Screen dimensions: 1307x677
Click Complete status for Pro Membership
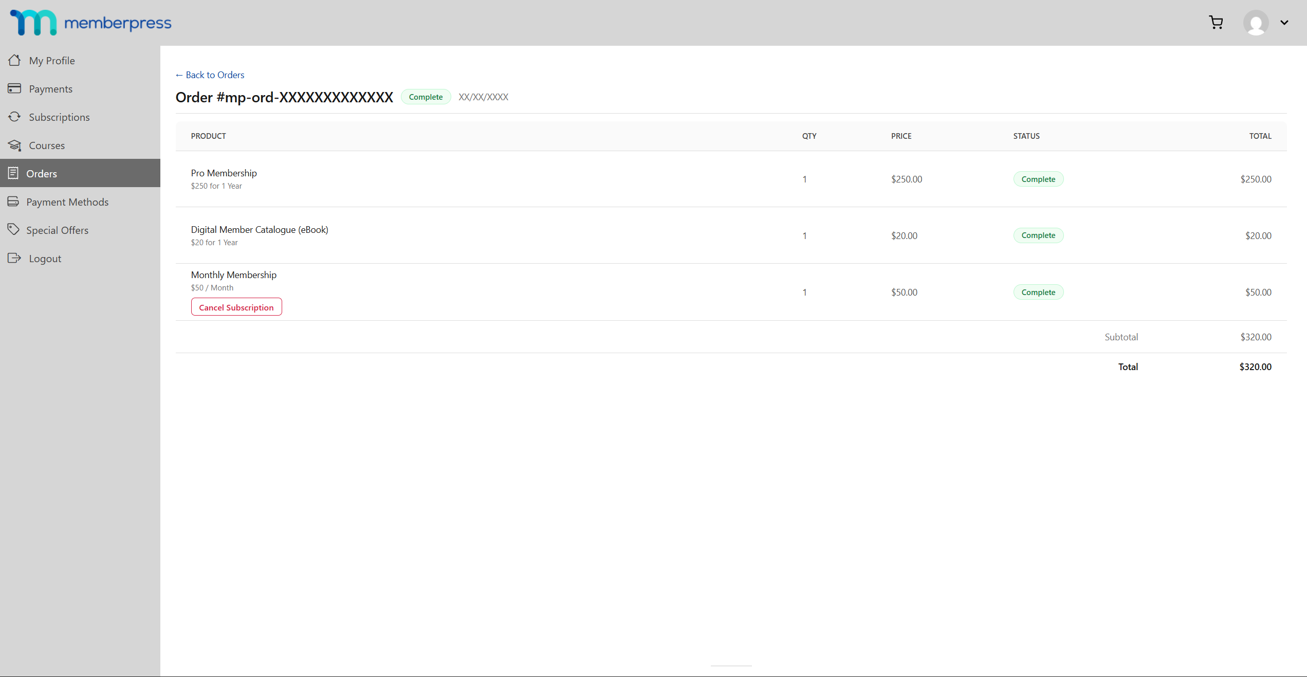coord(1038,179)
